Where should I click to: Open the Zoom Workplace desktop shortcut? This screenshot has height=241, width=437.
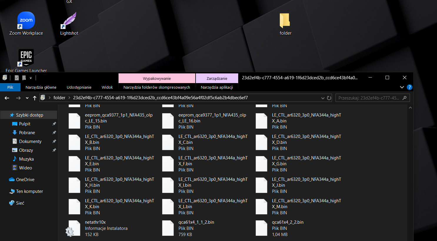click(x=26, y=23)
